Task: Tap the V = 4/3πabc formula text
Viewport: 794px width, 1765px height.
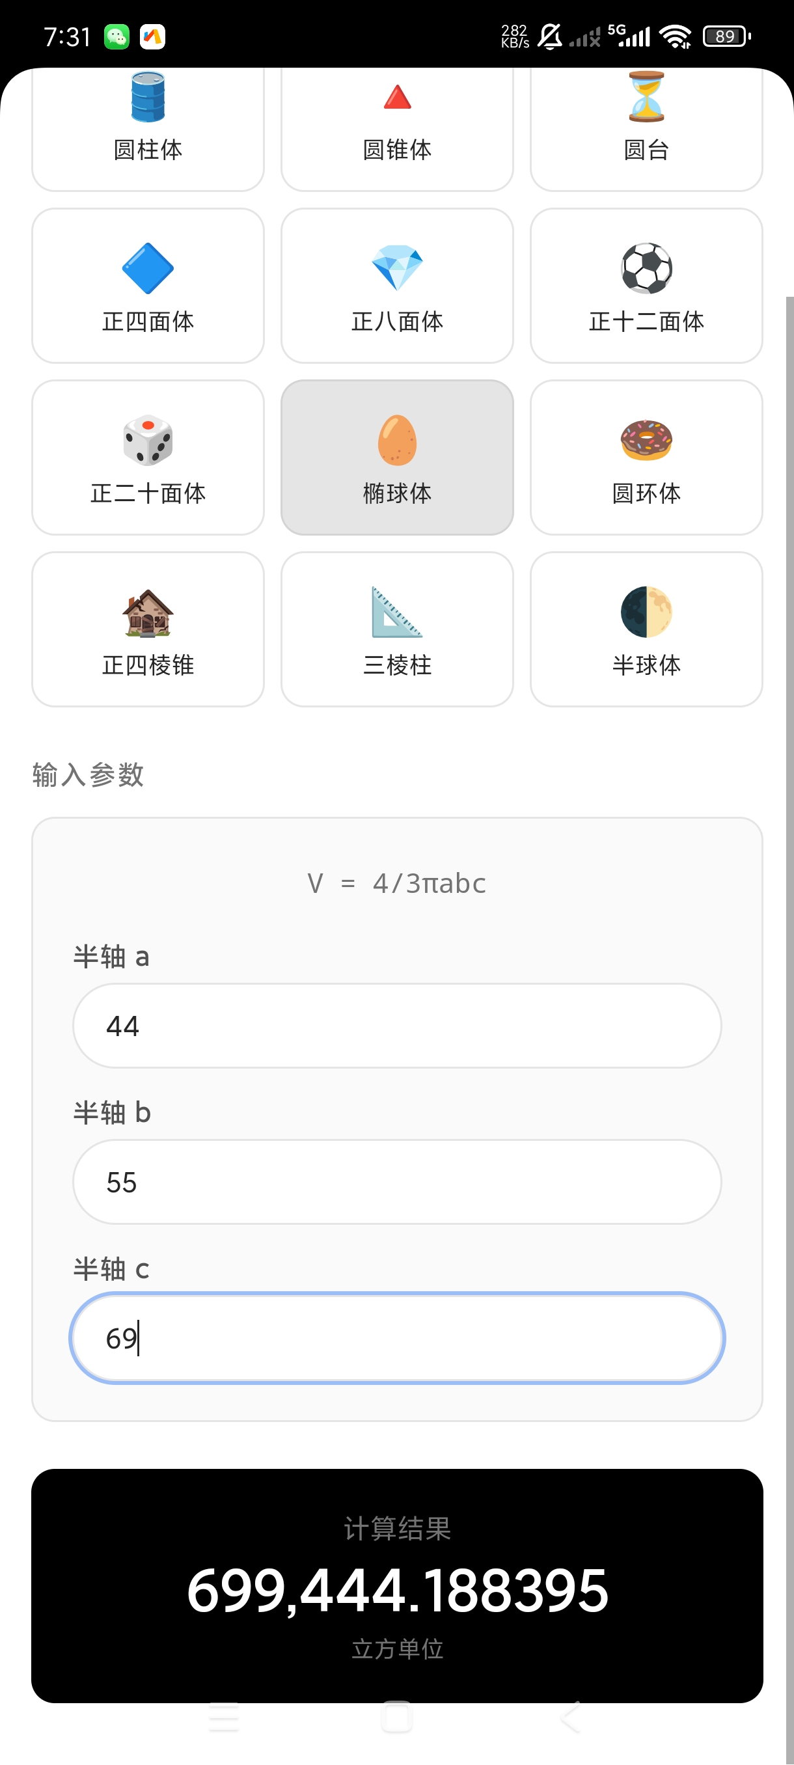Action: pos(396,883)
